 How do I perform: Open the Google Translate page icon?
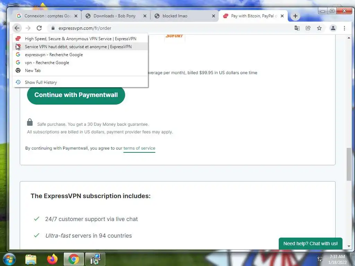pyautogui.click(x=297, y=28)
